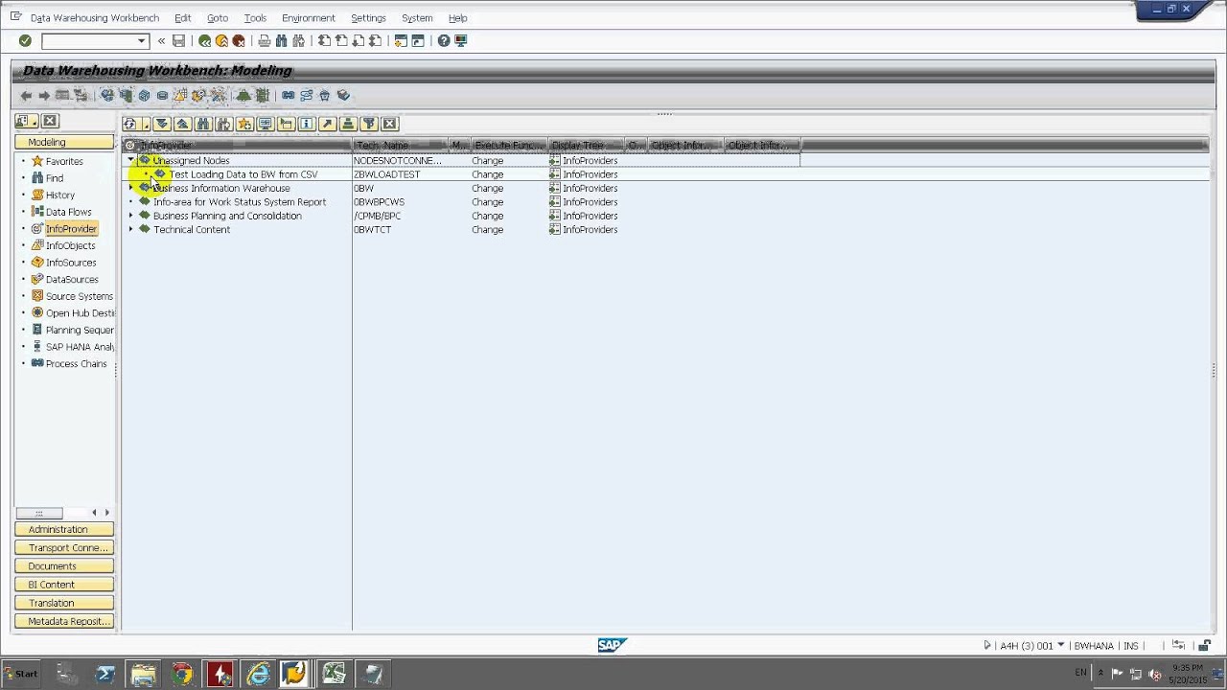Select InfoObjects in the Modeling tree
Screen dimensions: 1227x690
(x=70, y=246)
